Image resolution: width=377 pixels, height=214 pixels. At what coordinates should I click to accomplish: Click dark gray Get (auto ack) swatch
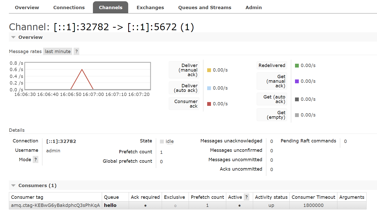click(297, 99)
